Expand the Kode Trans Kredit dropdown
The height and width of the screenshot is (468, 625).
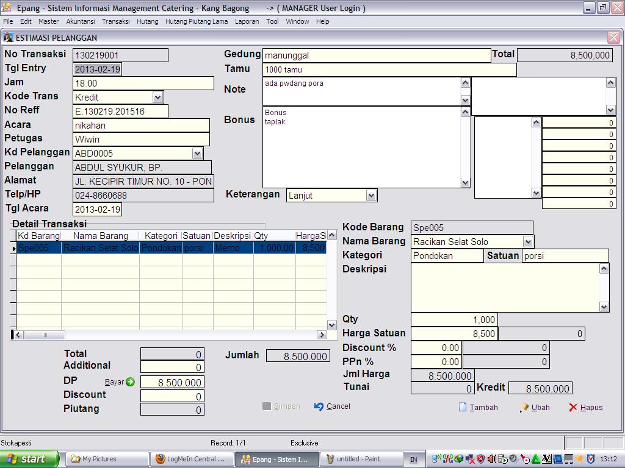point(157,97)
